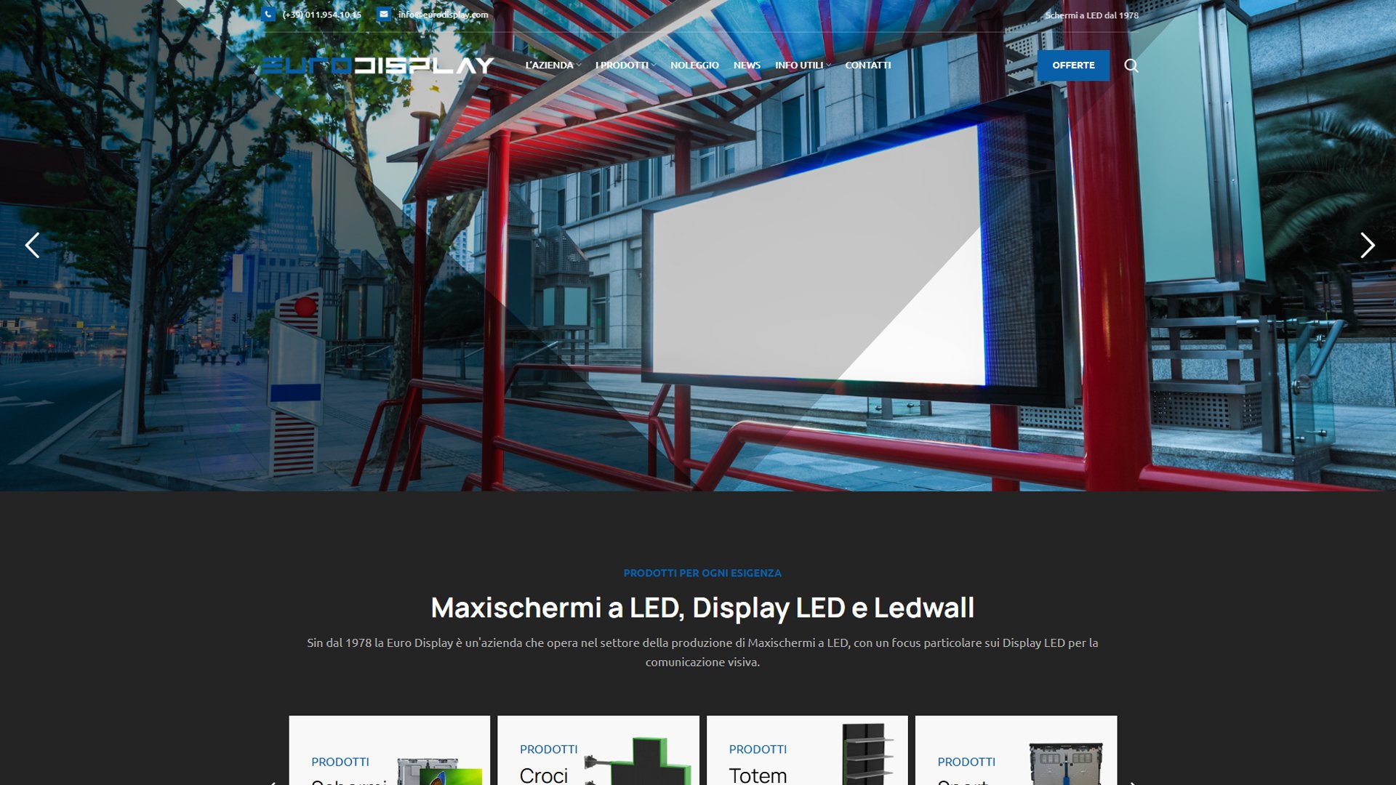This screenshot has height=785, width=1396.
Task: Click the Sport card module image
Action: pos(1066,764)
